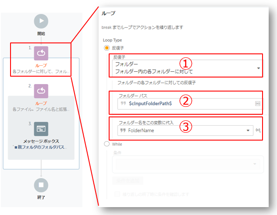The height and width of the screenshot is (215, 277).
Task: Select the 反復子 loop type radio button
Action: point(107,48)
